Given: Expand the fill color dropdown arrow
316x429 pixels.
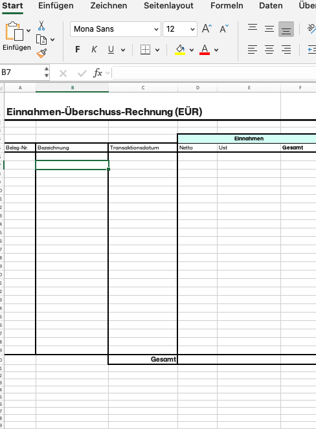Looking at the screenshot, I should click(192, 50).
